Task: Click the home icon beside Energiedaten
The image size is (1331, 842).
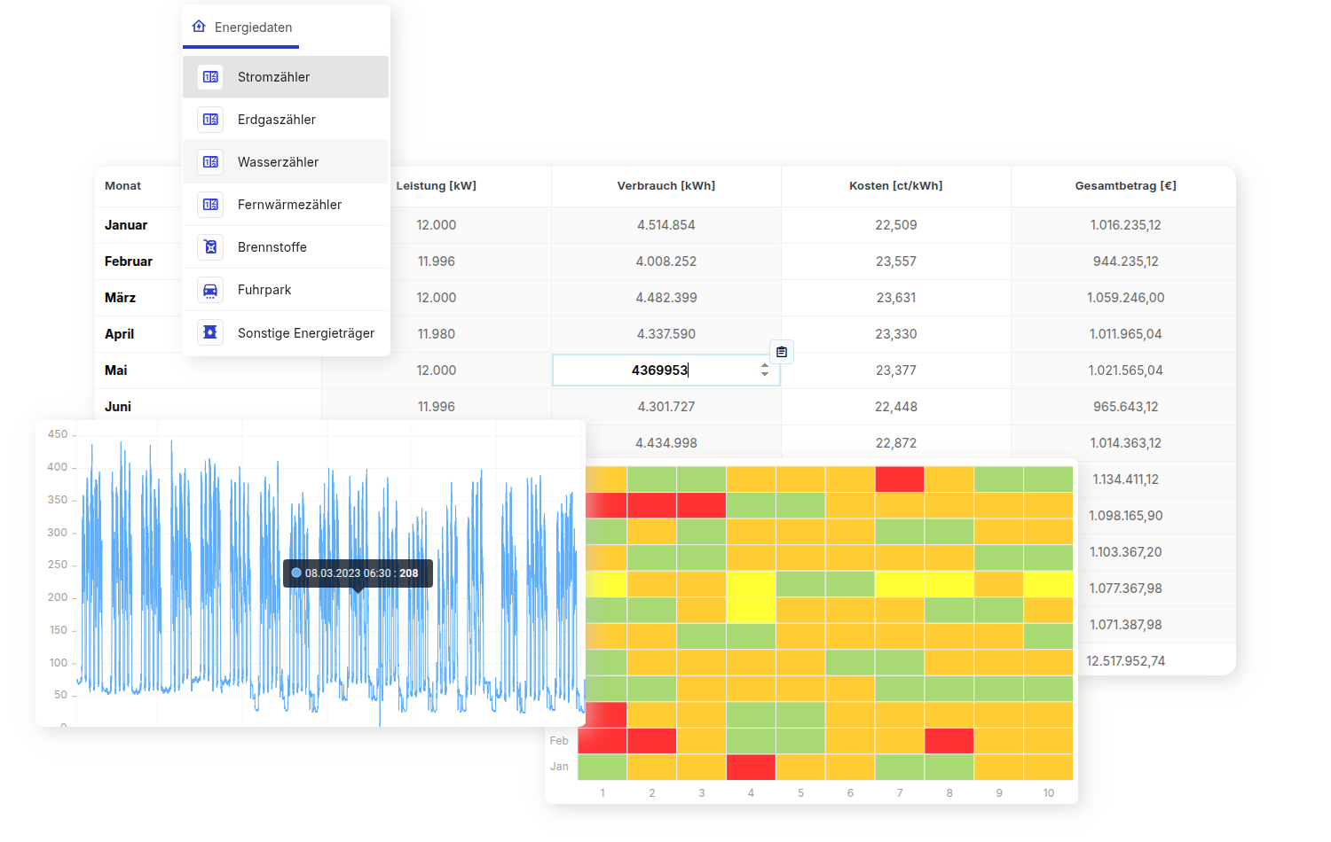Action: tap(197, 27)
